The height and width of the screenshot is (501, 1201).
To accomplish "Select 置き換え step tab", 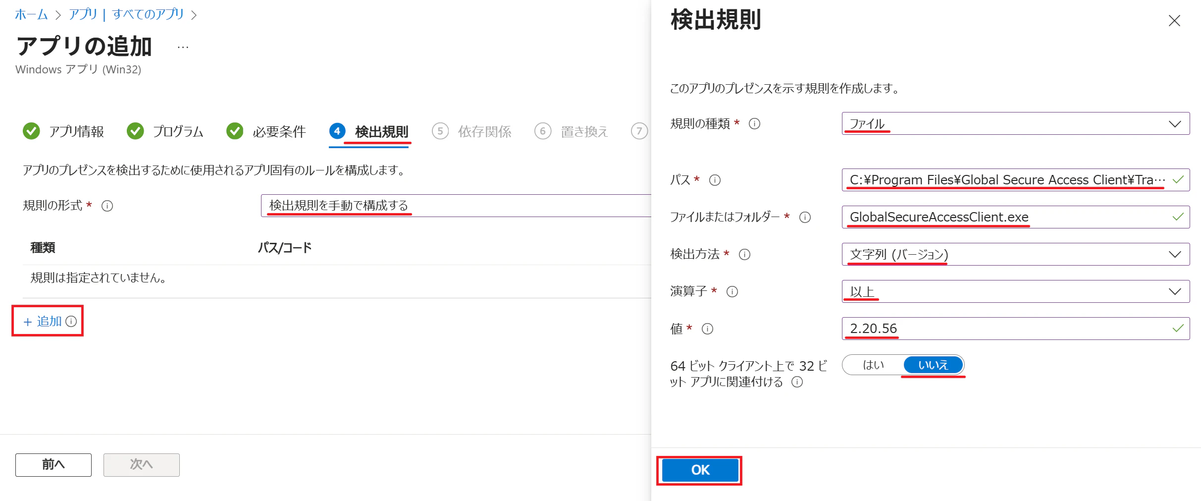I will pyautogui.click(x=571, y=131).
